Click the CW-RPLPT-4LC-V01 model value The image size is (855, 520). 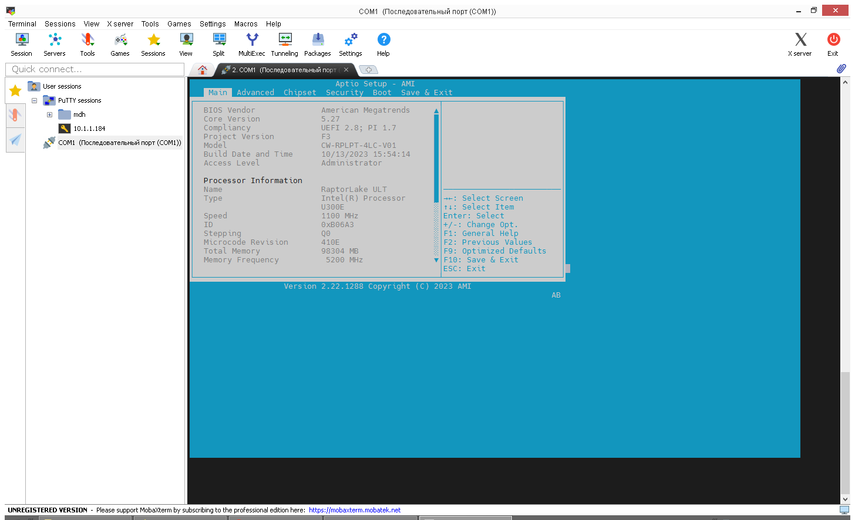point(359,146)
